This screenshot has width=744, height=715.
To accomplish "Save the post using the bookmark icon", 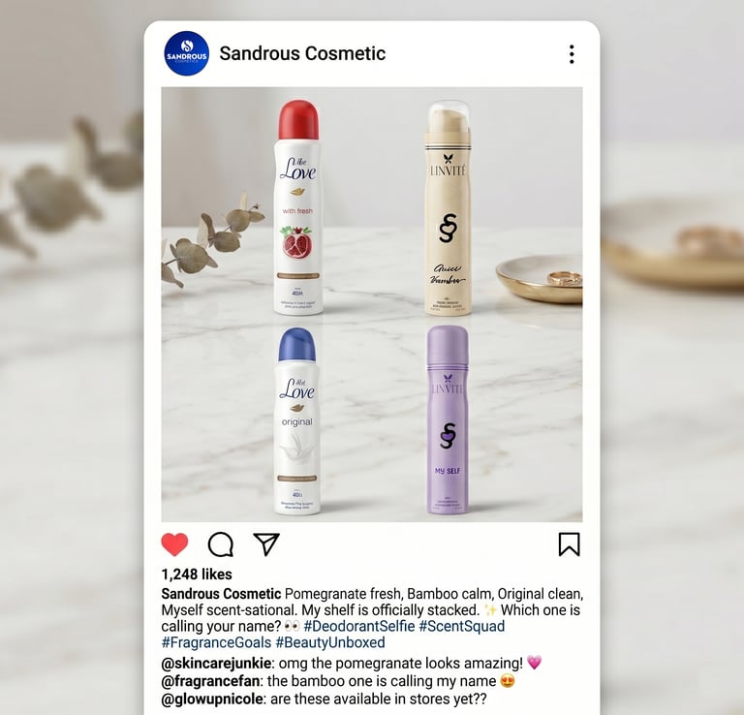I will 569,544.
